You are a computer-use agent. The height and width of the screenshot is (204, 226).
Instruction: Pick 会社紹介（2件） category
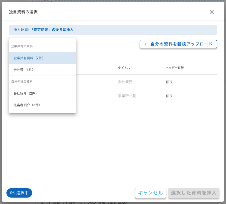[42, 93]
